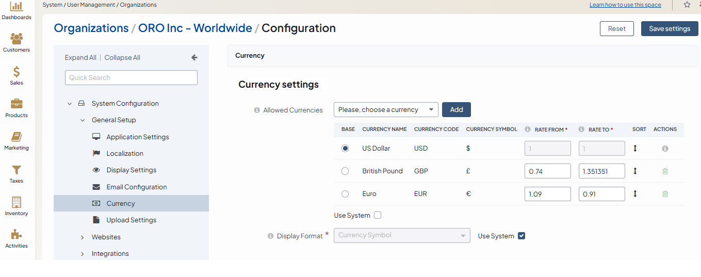Open Localization in the configuration tree
Screen dimensions: 701x277
coord(125,154)
